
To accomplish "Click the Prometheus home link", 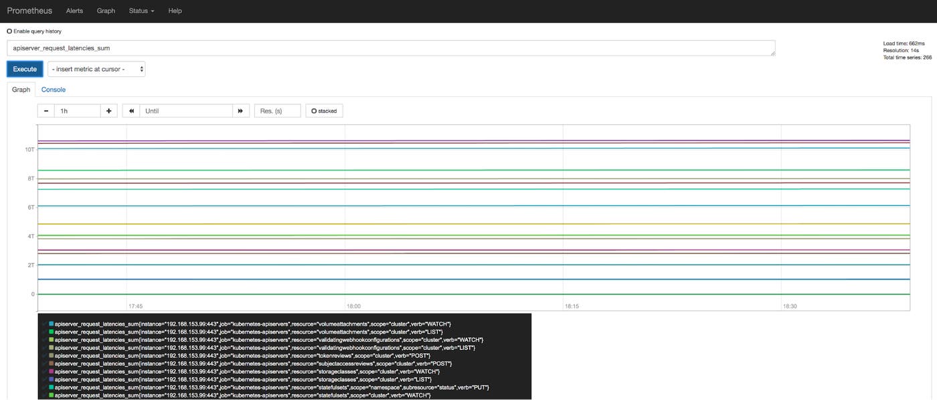I will 29,11.
